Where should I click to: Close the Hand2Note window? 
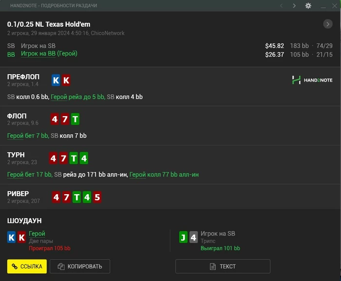(x=335, y=6)
